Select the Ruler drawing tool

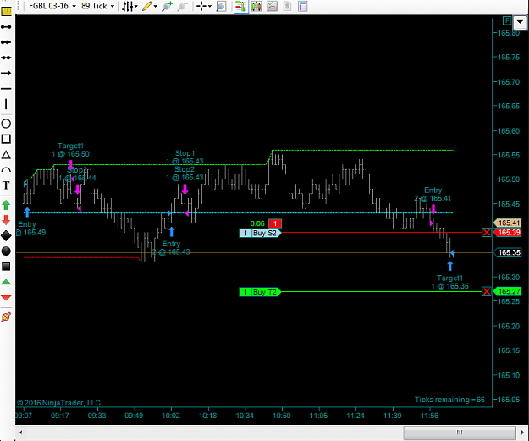point(7,12)
